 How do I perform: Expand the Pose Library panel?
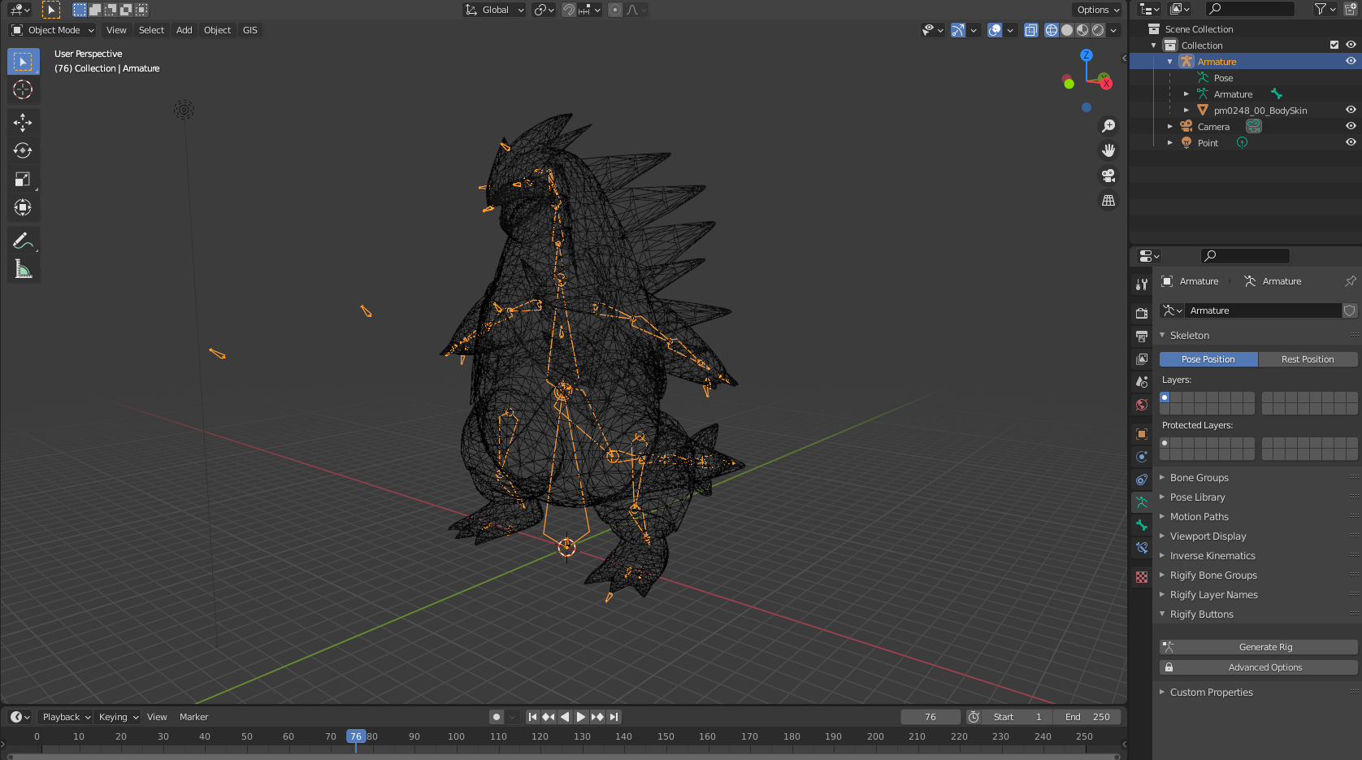[1197, 497]
